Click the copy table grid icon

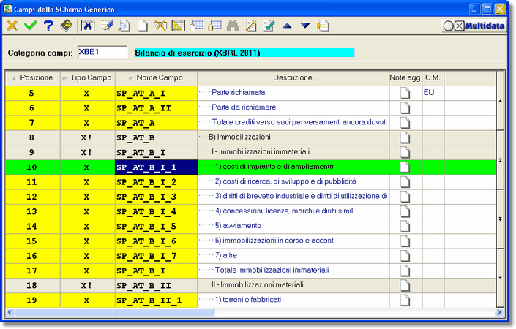[x=196, y=26]
